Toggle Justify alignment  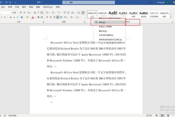click(57, 17)
